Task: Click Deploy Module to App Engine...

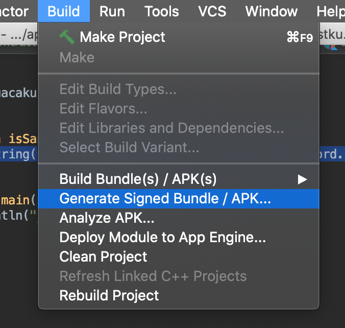Action: click(x=162, y=238)
